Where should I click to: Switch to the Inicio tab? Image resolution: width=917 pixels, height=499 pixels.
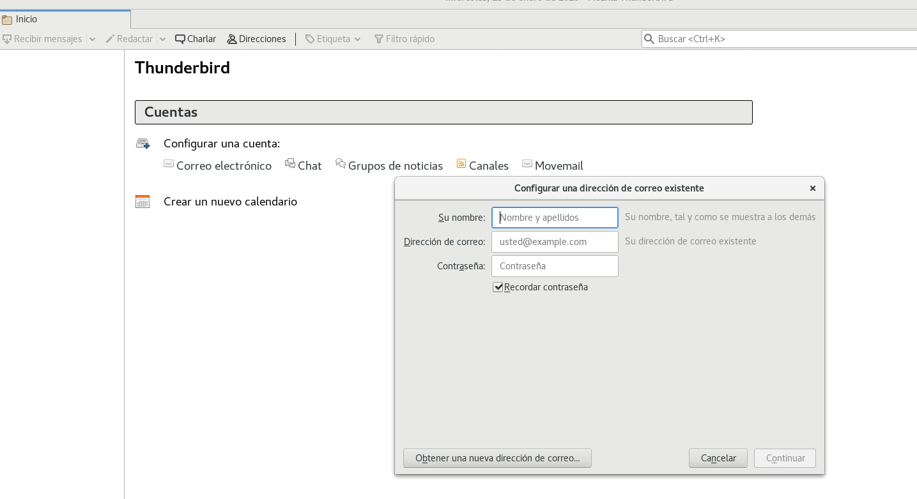point(65,19)
